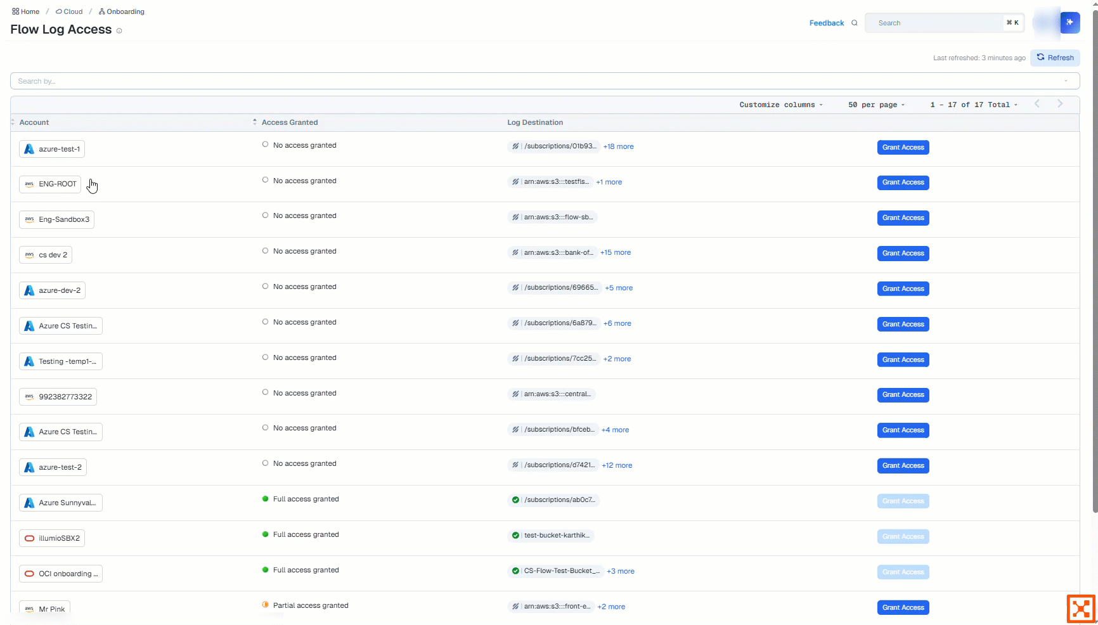The image size is (1098, 625).
Task: Open the azure-test-2 account chip
Action: coord(53,467)
